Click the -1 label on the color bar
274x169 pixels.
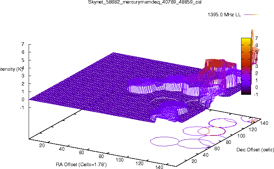(256, 94)
